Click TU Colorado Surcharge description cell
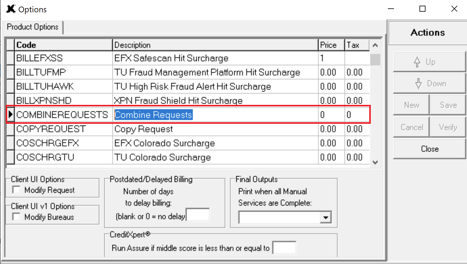 point(215,157)
